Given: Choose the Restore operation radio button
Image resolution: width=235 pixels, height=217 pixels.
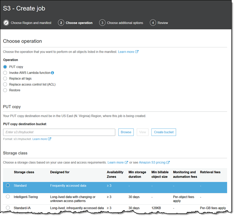Looking at the screenshot, I should [x=5, y=90].
